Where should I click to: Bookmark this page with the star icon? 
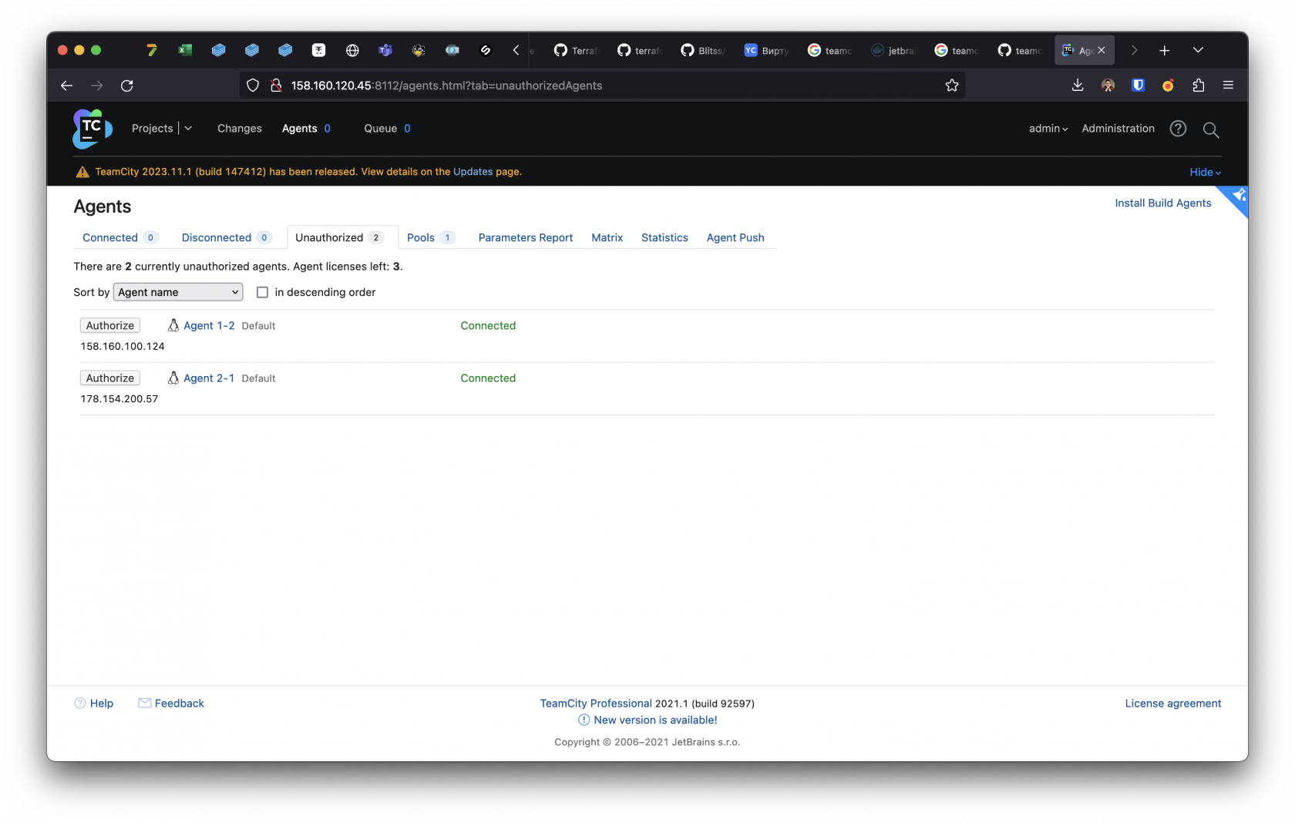(952, 86)
